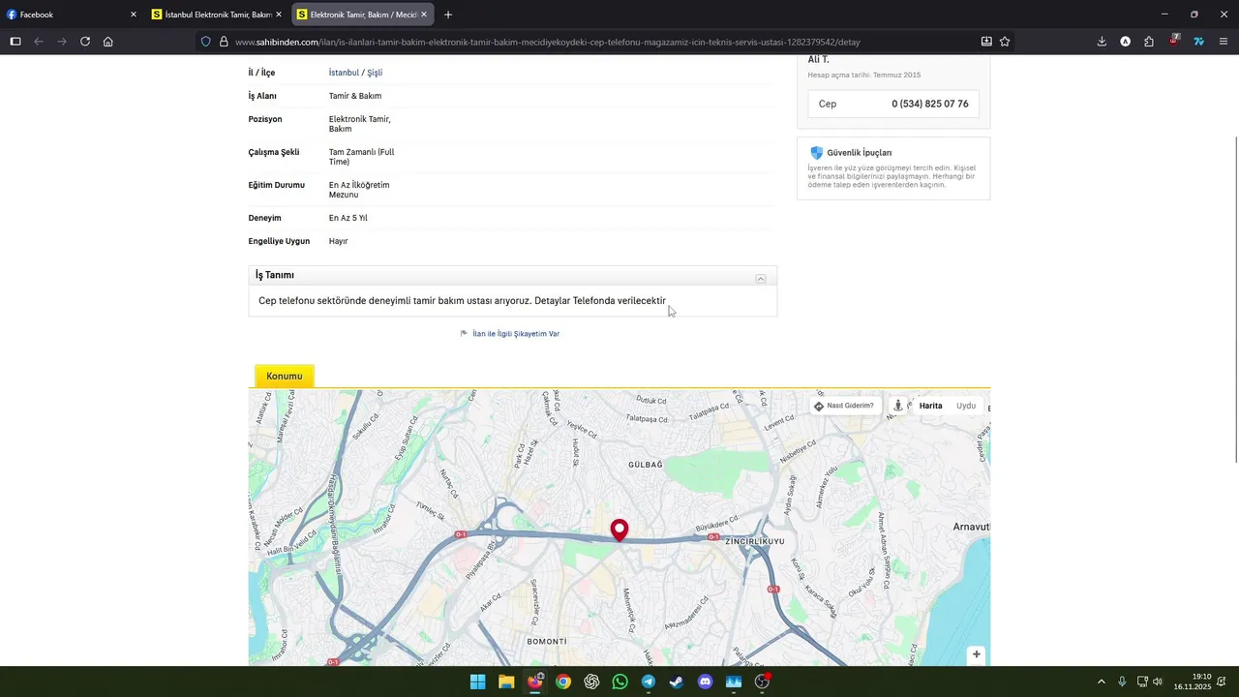Click İlan ile İlgili Şikayetim Var link
This screenshot has width=1239, height=697.
516,334
